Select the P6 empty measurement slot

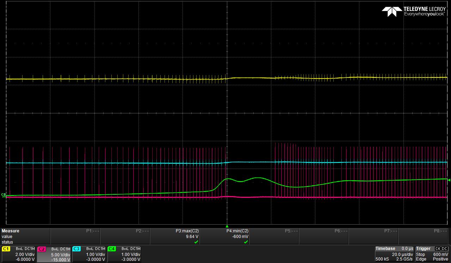point(324,236)
